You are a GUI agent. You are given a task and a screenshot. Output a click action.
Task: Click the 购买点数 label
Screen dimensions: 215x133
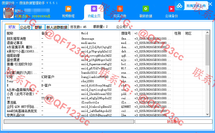[x=120, y=16]
